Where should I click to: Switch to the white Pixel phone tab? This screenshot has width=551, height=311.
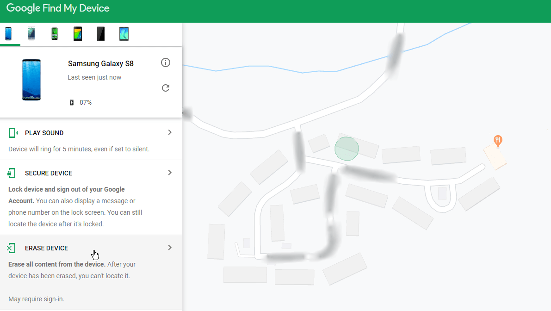[x=31, y=33]
